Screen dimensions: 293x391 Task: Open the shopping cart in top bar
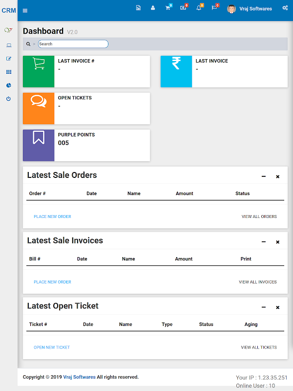(x=167, y=8)
